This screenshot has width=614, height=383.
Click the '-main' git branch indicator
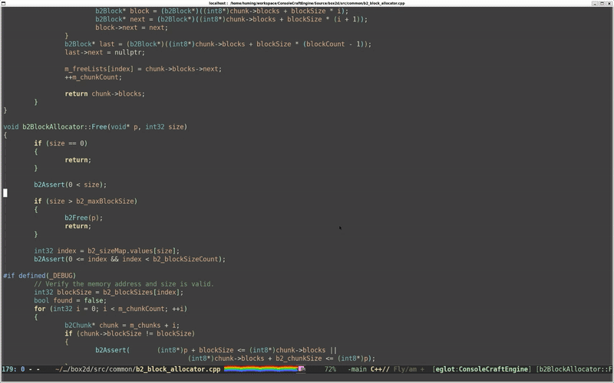[x=357, y=369]
